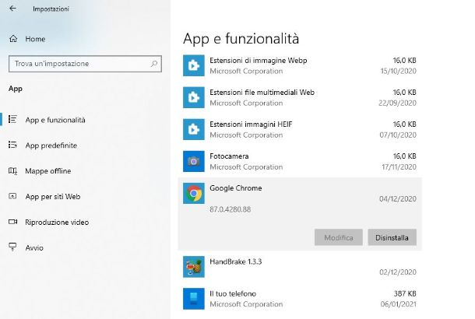Select Estensioni file multimediali Web name
Screen dimensions: 475x319
point(262,93)
